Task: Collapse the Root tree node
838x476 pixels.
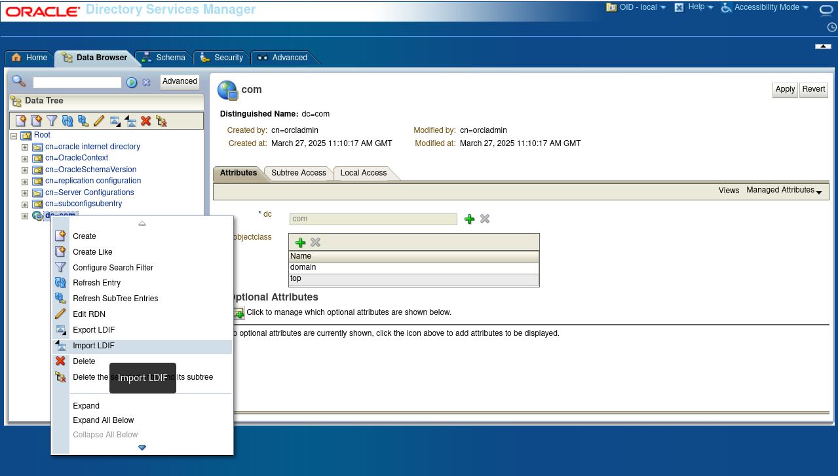Action: [14, 136]
